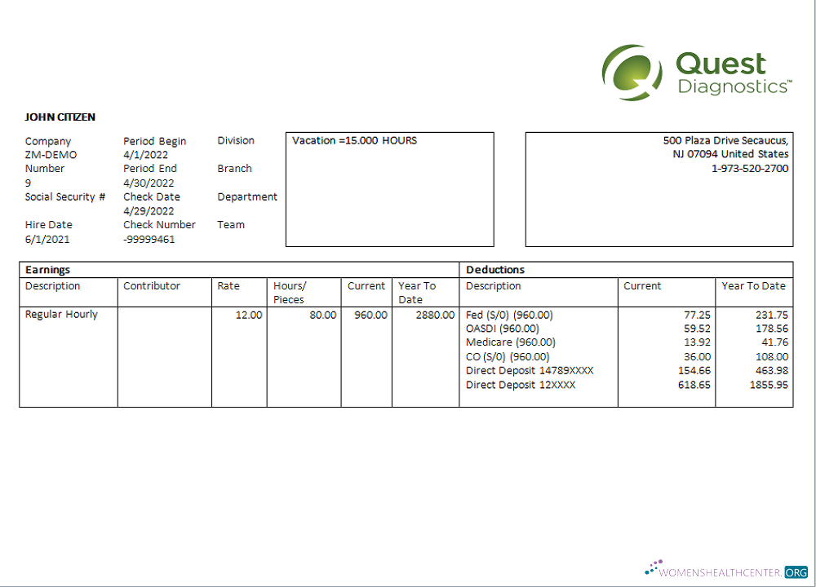Click the dotted sparkle icon beside the footer badge
The height and width of the screenshot is (587, 816).
coord(653,565)
